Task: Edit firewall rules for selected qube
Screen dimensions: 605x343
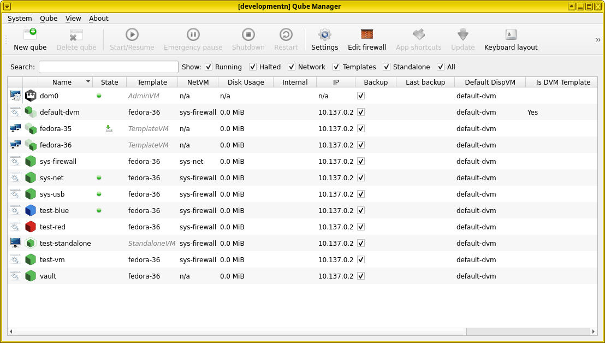Action: click(x=367, y=38)
